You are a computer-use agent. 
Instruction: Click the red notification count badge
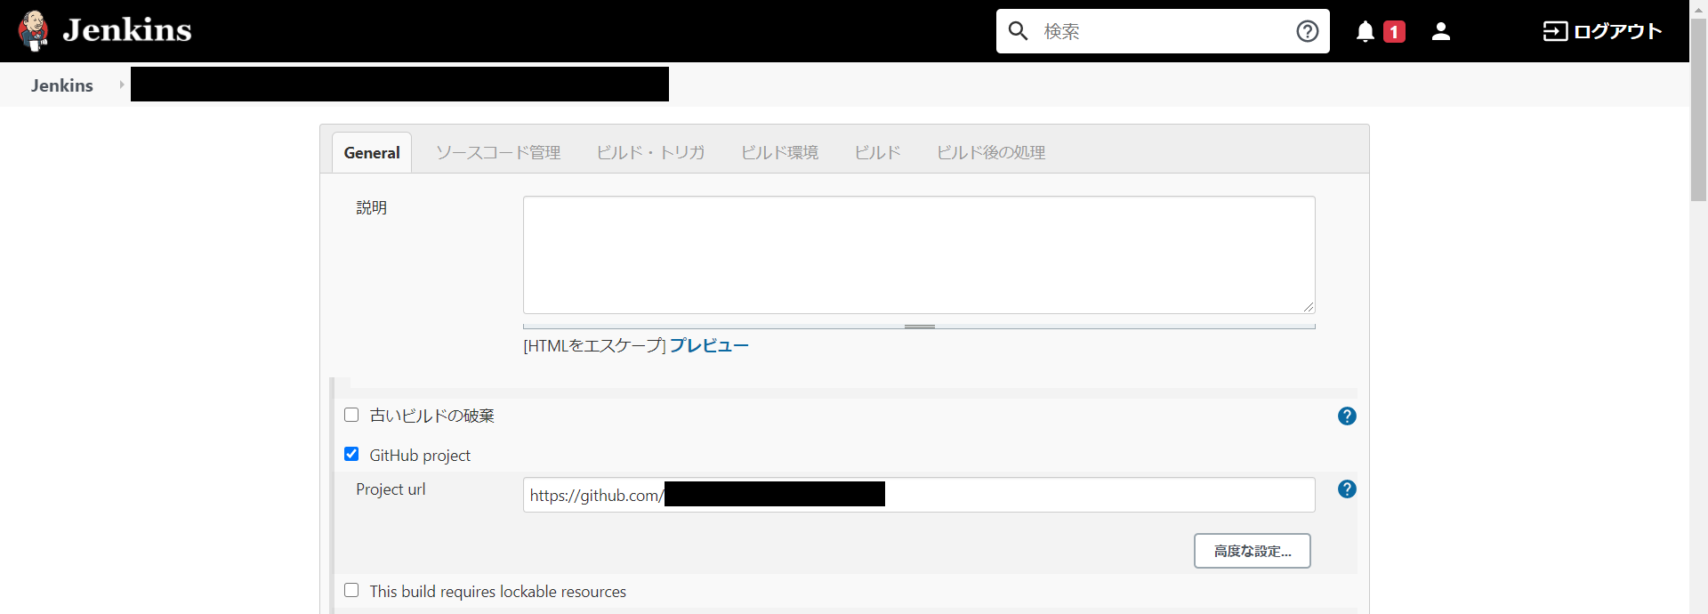coord(1394,32)
